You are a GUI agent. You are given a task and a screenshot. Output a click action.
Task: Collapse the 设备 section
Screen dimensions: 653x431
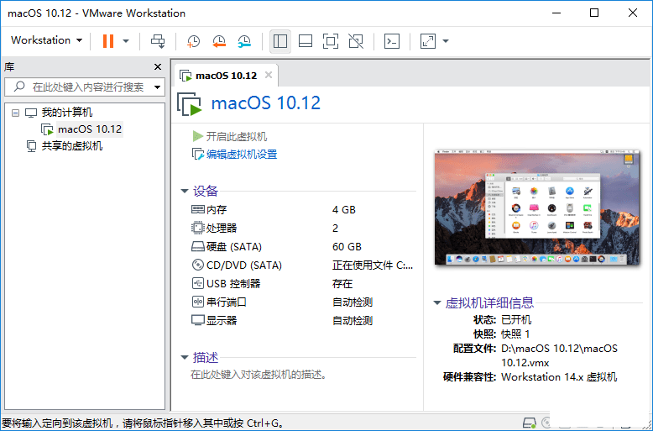185,191
